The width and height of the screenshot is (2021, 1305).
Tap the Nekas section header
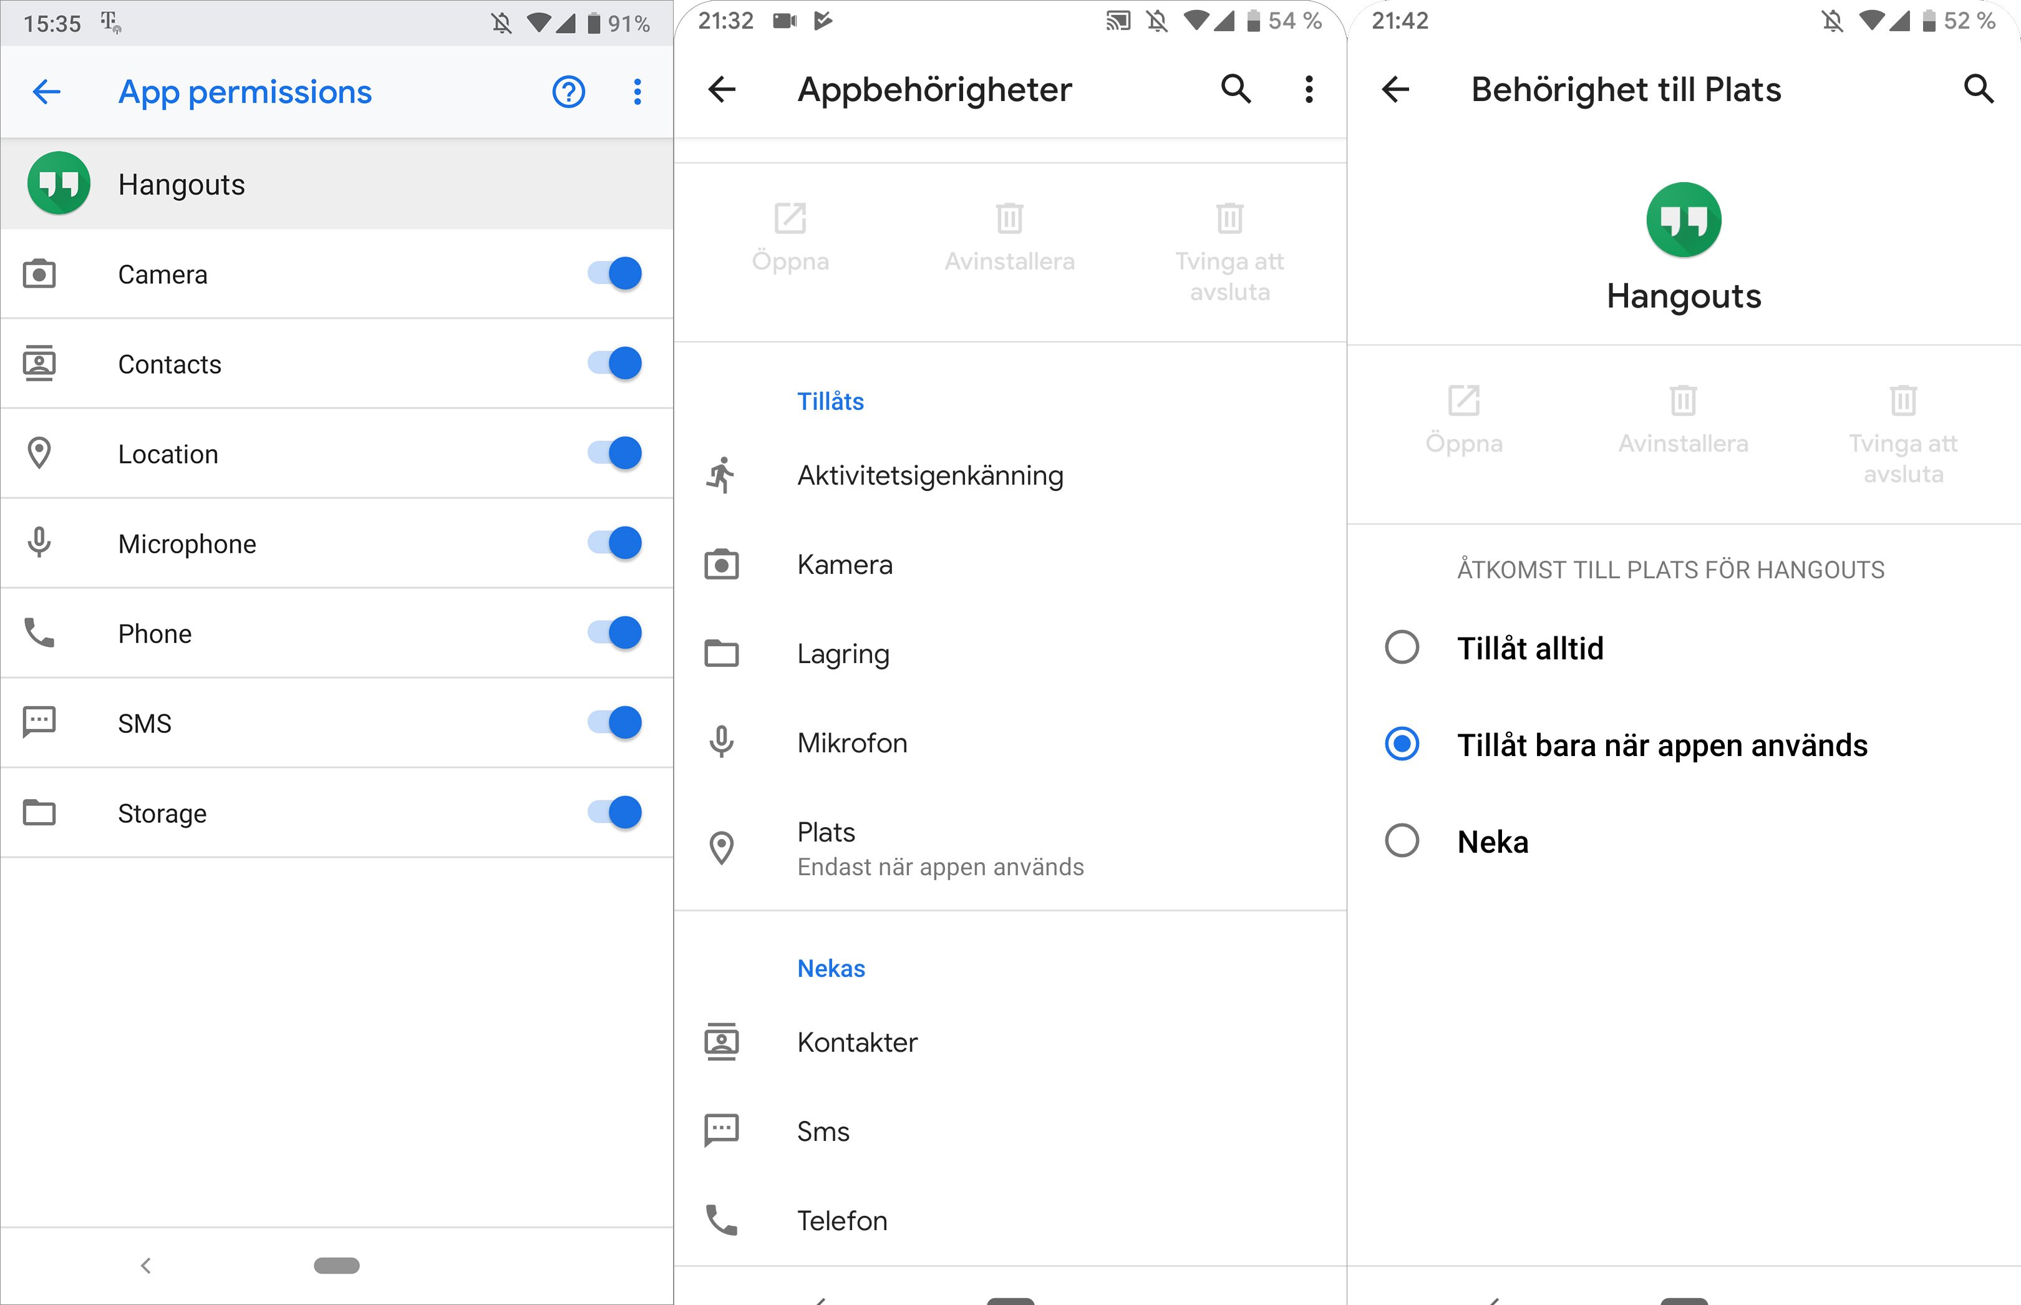831,968
